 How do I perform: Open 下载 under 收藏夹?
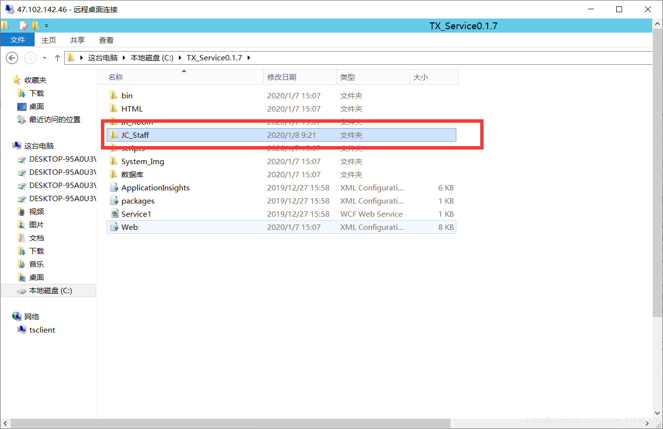[37, 93]
